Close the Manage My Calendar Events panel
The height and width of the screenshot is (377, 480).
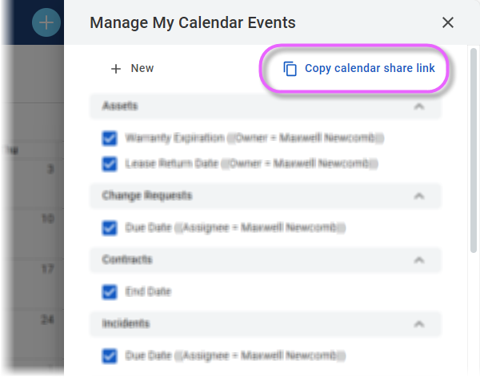[x=447, y=22]
